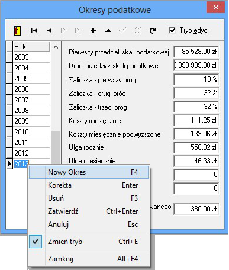Click the up triangle edit icon
Screen dimensions: 229x270
coord(108,31)
